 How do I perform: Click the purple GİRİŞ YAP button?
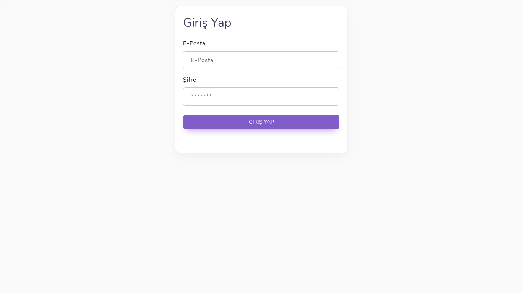[261, 122]
